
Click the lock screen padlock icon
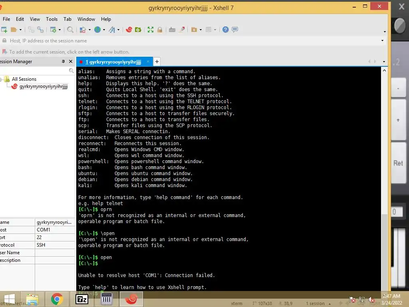tap(160, 30)
